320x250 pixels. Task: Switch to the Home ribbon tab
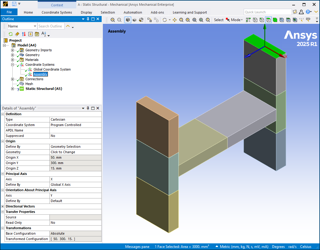pos(28,12)
